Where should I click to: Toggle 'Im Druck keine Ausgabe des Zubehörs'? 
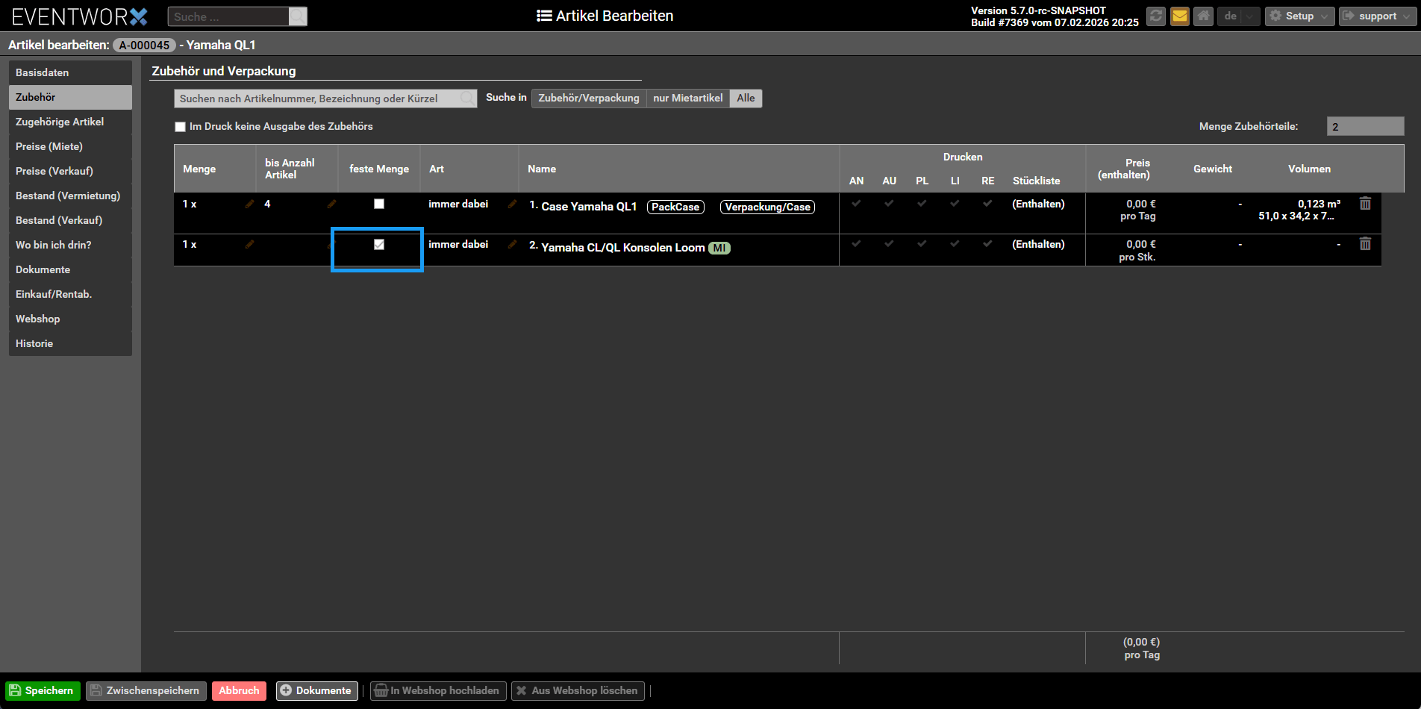[180, 127]
